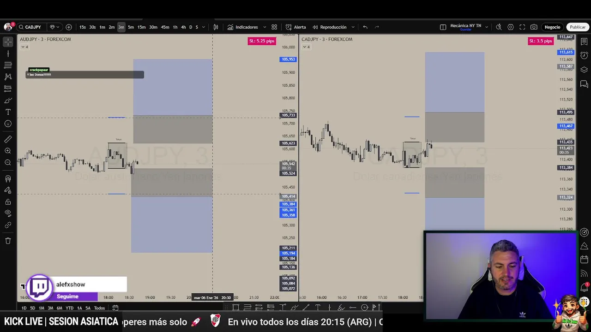Undo the last chart action
Image resolution: width=591 pixels, height=332 pixels.
coord(365,27)
